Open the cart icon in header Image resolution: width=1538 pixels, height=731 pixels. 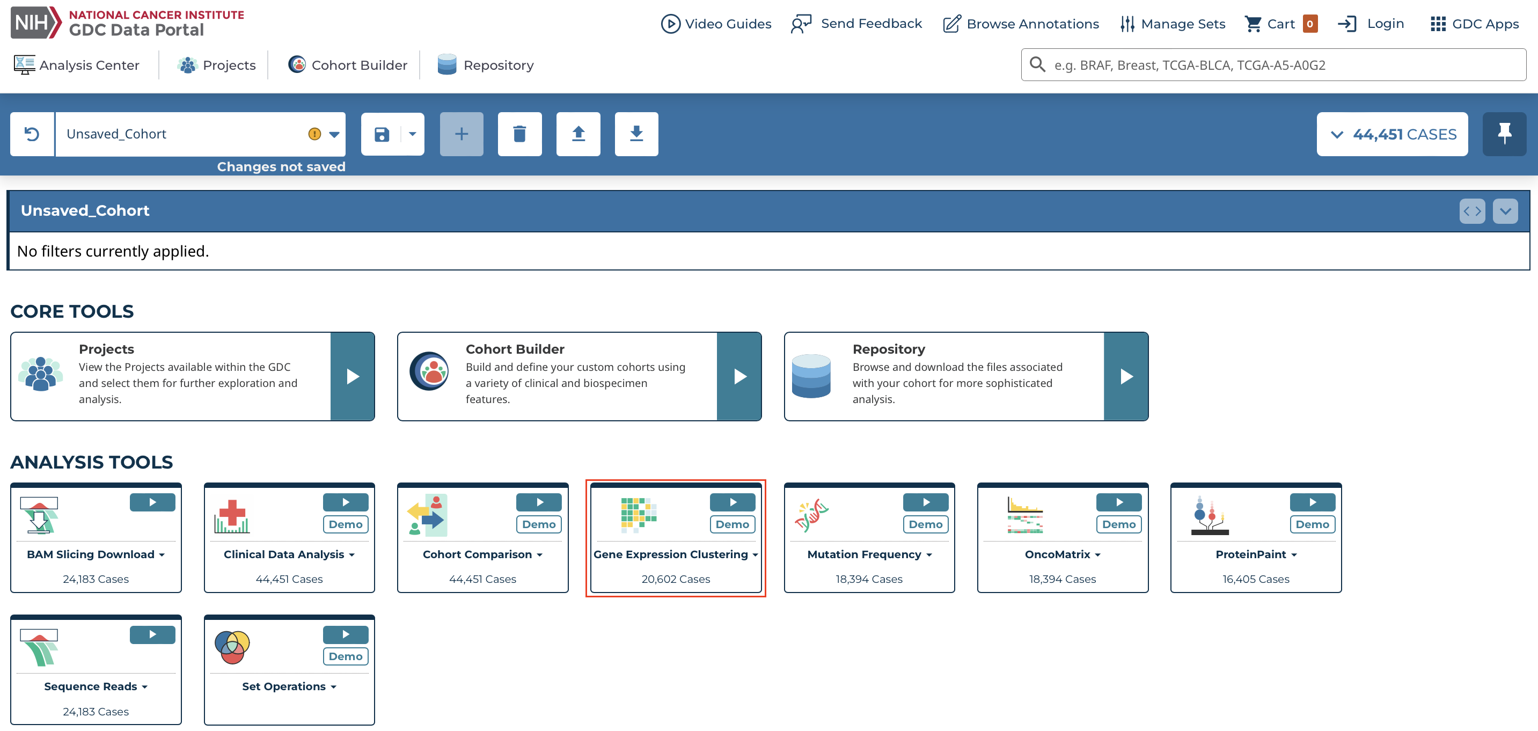[1253, 24]
